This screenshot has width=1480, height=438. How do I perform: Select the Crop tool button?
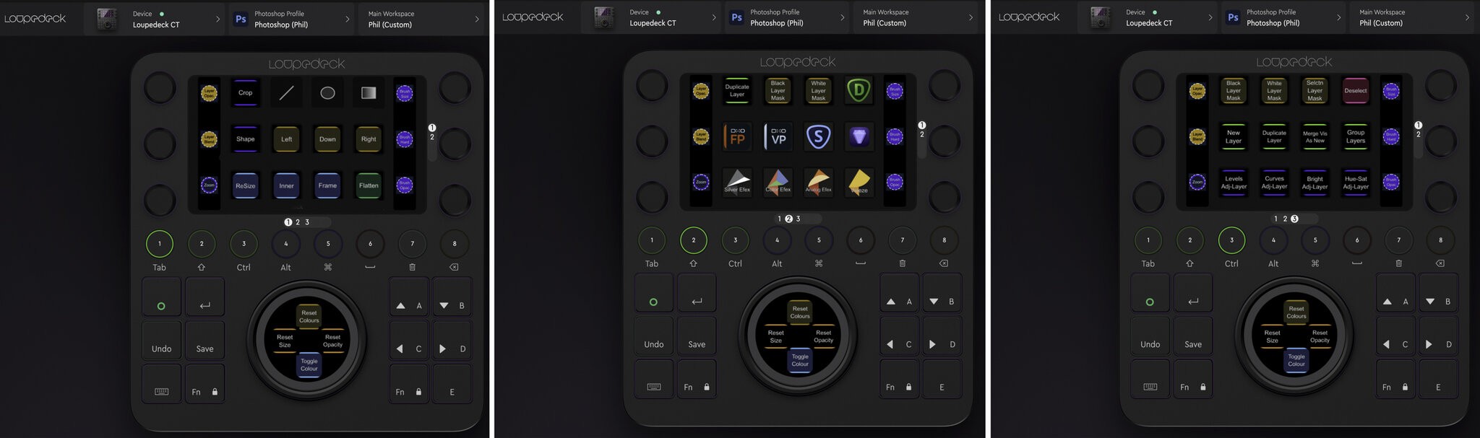pyautogui.click(x=245, y=92)
